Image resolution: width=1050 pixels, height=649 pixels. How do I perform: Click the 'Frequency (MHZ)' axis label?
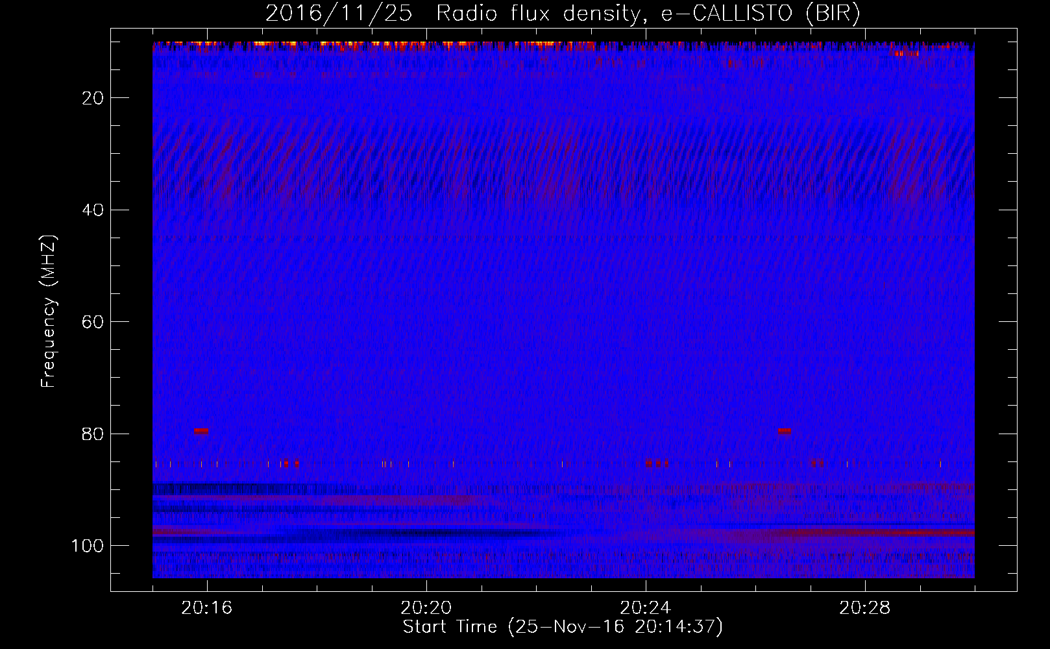tap(49, 312)
